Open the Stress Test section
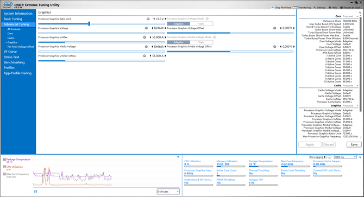The image size is (364, 197). click(11, 57)
